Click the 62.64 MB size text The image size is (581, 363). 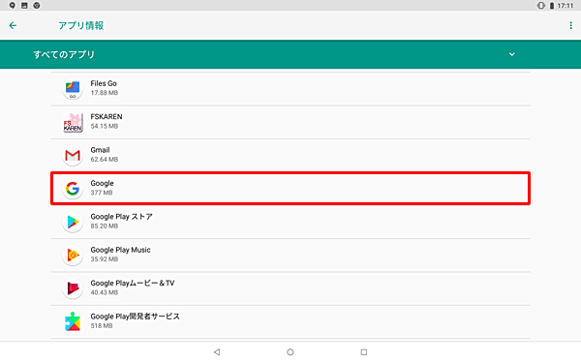tap(105, 160)
